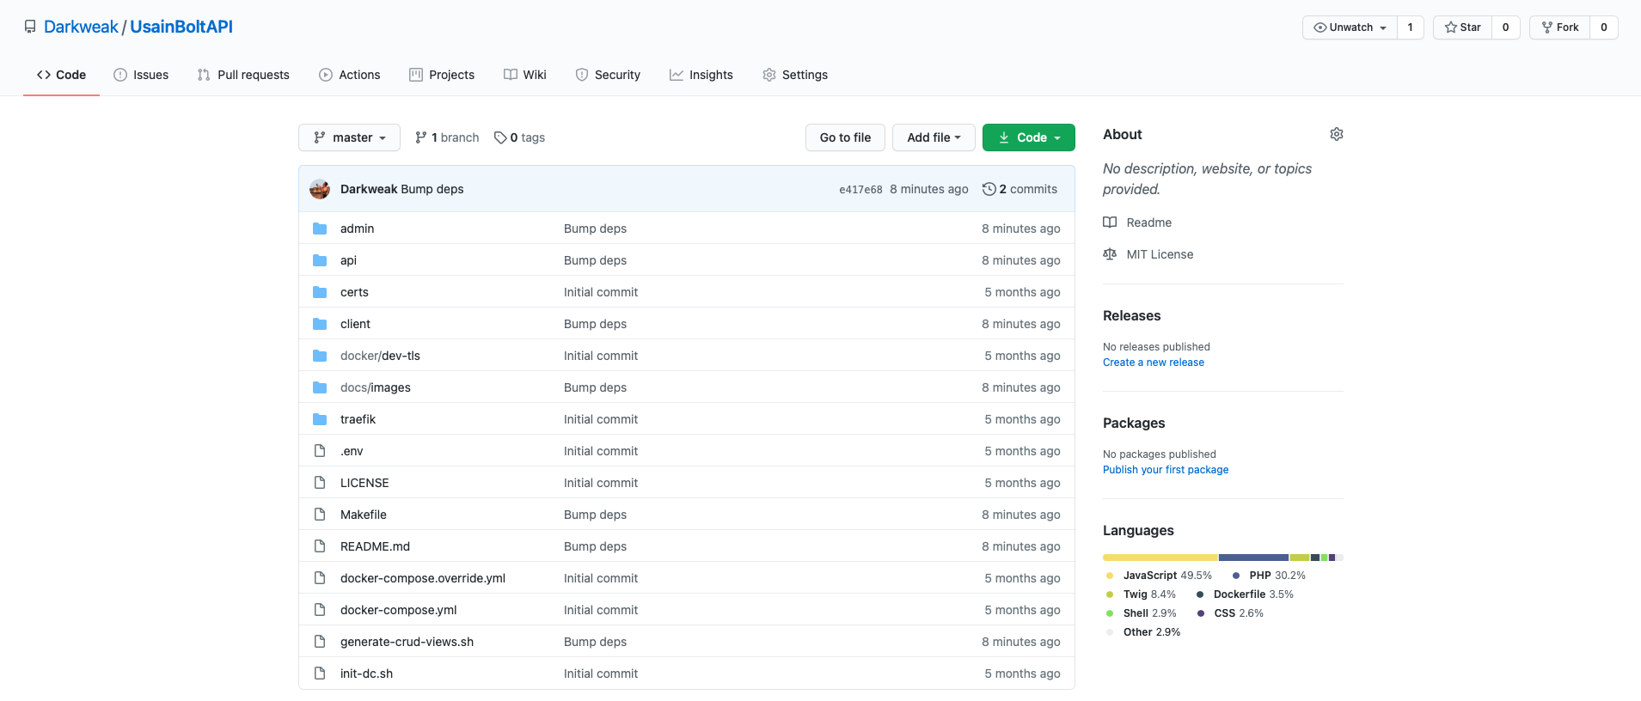Click the client folder icon
The width and height of the screenshot is (1641, 701).
(x=320, y=324)
